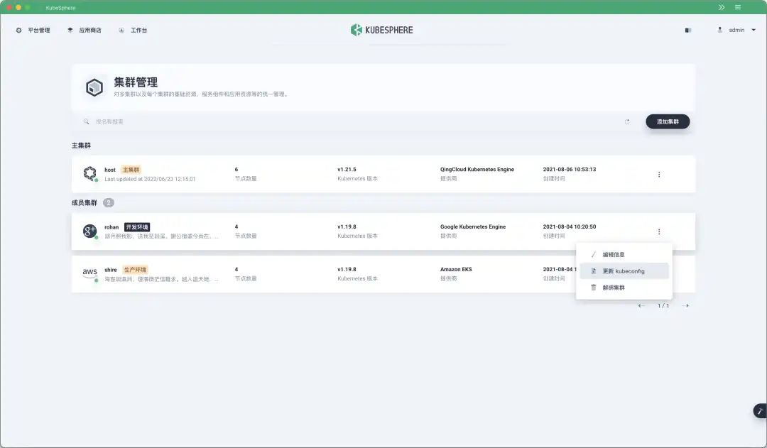Screen dimensions: 767x448
Task: Open the more actions menu for host
Action: click(659, 174)
